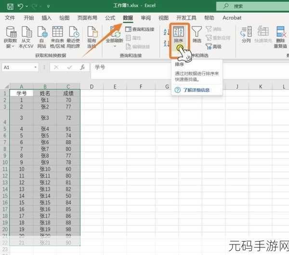Click cell containing 张12

[x=45, y=182]
